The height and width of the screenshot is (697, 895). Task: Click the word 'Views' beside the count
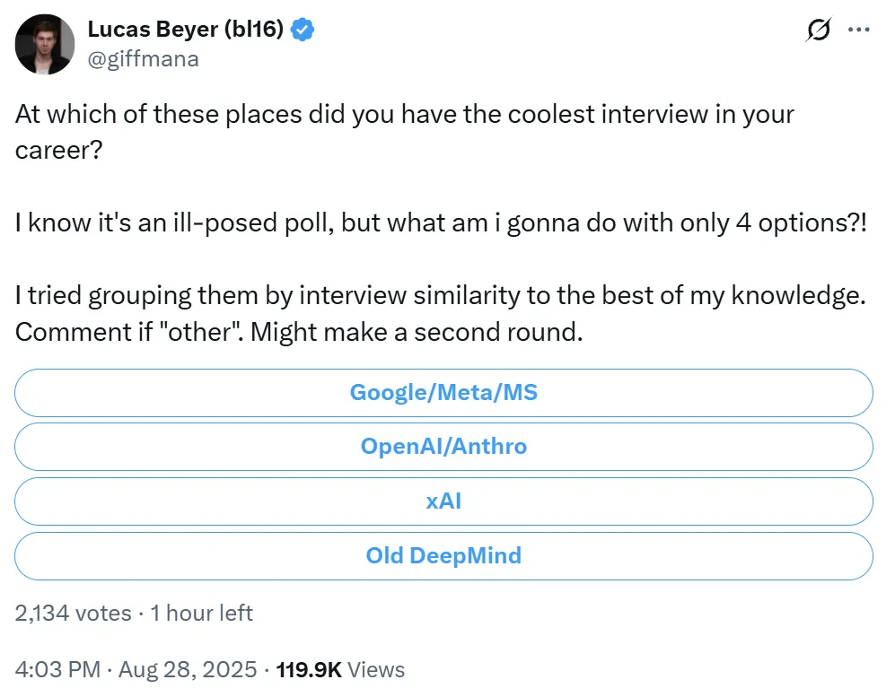[x=375, y=669]
